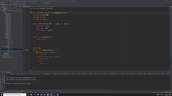Click the Save All toolbar icon
172x96 pixels.
point(3,3)
